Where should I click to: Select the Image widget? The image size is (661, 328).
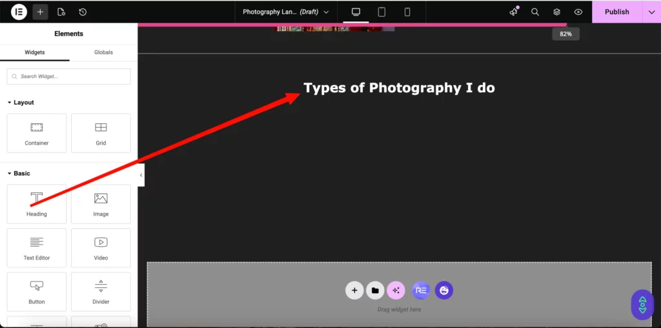click(x=101, y=203)
